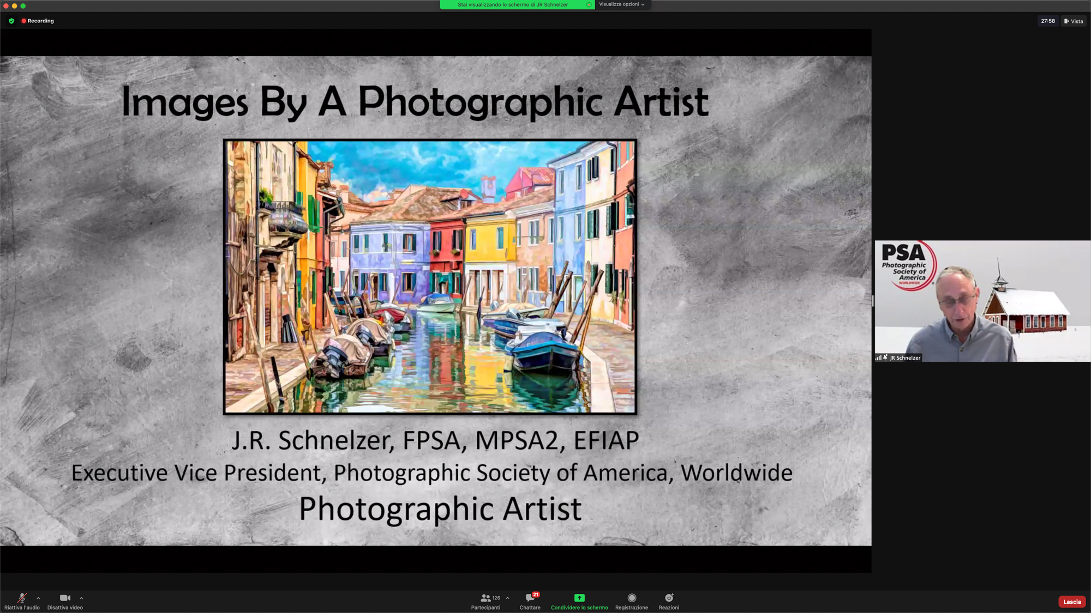Start the Registrazione recording button
Image resolution: width=1091 pixels, height=613 pixels.
(632, 601)
